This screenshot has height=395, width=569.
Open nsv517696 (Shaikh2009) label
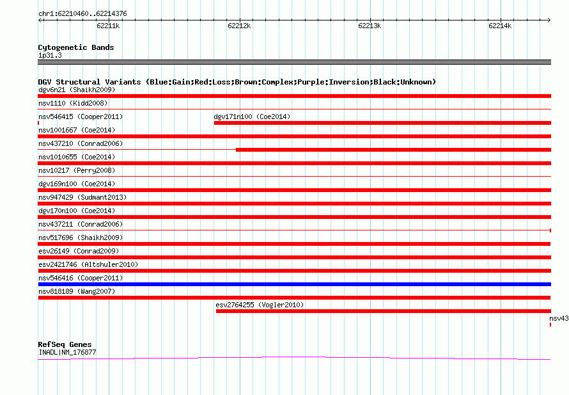pos(81,238)
